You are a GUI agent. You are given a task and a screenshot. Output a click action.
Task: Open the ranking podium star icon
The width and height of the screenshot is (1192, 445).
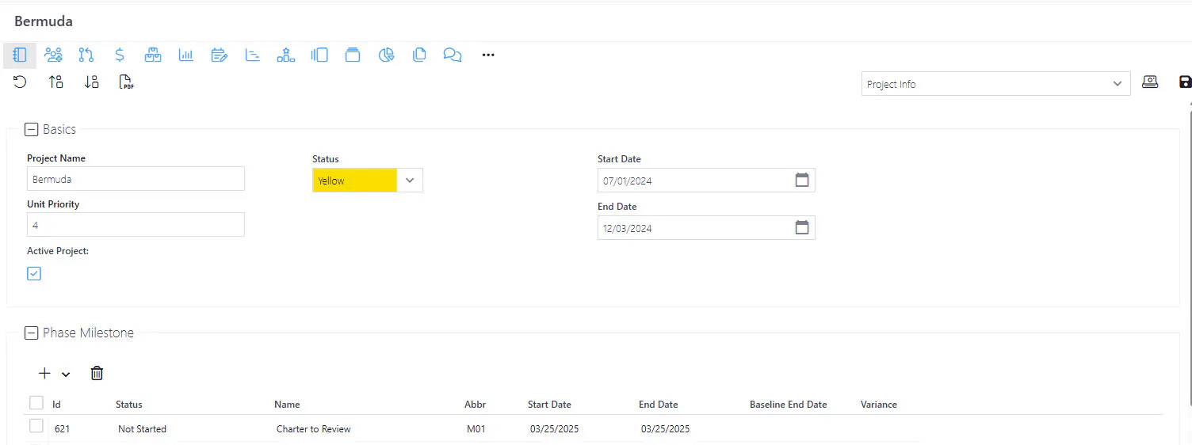(286, 55)
